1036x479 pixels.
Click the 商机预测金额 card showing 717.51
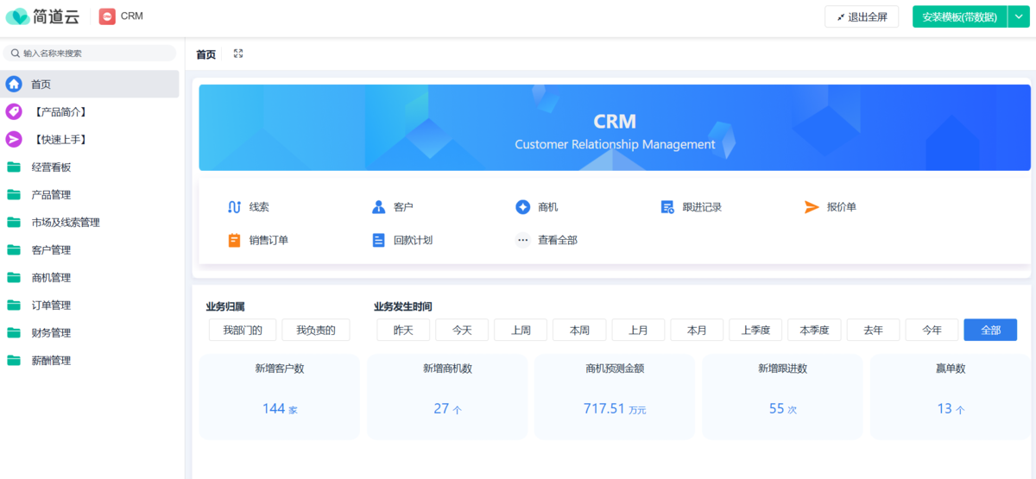click(x=615, y=396)
